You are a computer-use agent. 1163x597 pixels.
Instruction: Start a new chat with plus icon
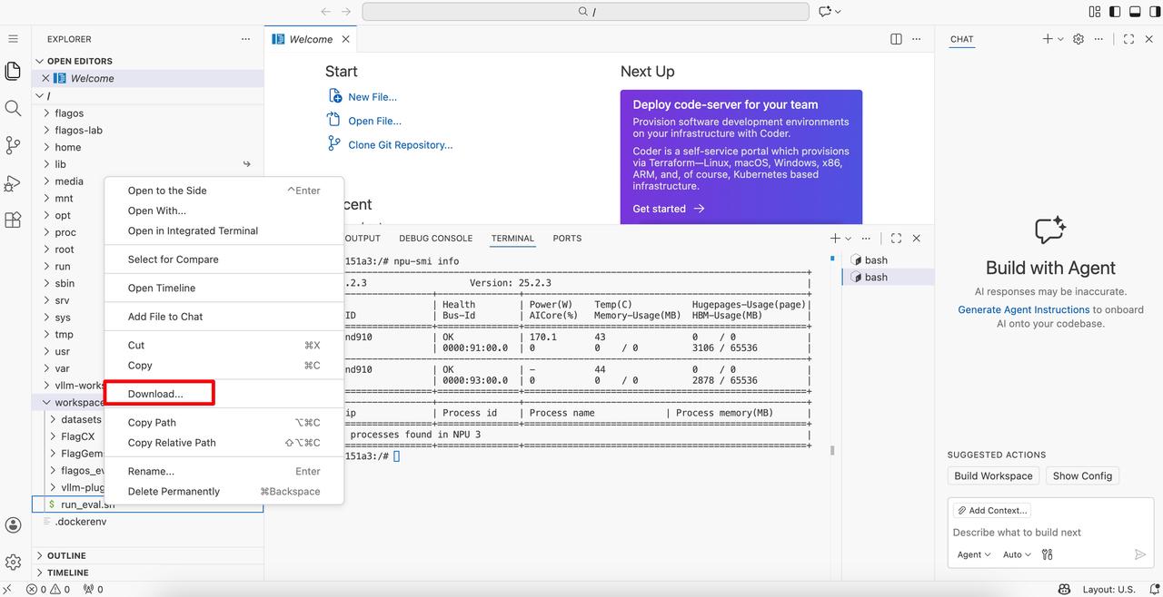[x=1048, y=39]
